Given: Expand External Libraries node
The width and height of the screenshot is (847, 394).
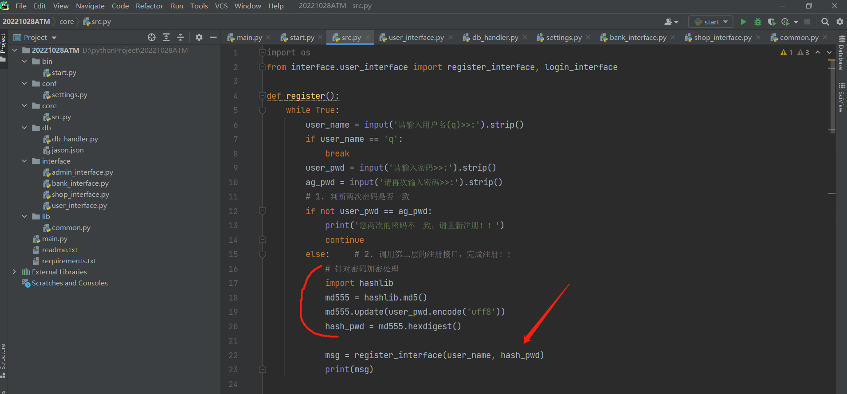Looking at the screenshot, I should [15, 272].
